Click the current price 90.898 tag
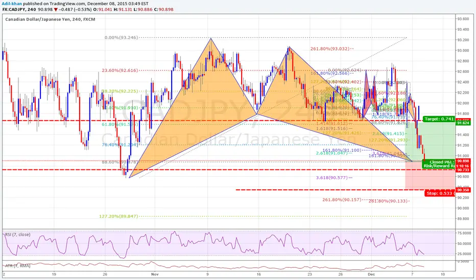 click(x=463, y=161)
